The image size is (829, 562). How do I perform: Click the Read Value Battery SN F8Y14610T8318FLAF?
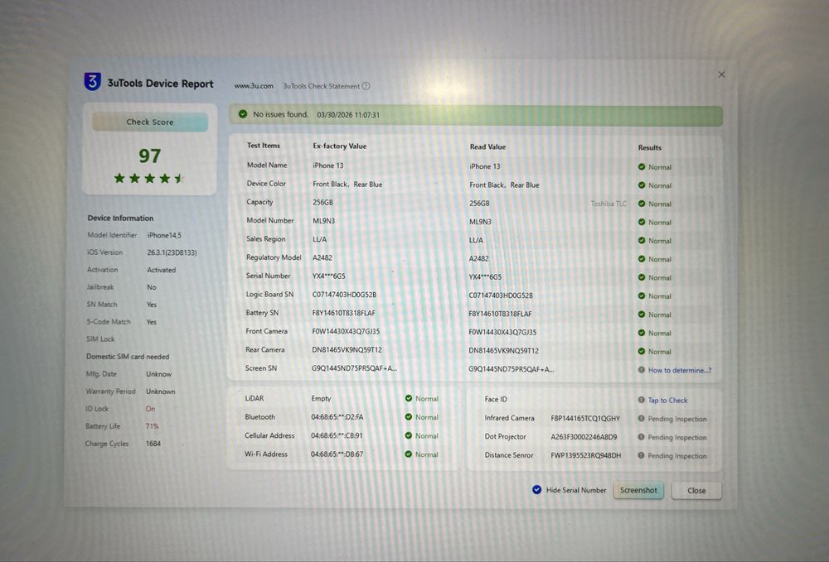point(500,314)
